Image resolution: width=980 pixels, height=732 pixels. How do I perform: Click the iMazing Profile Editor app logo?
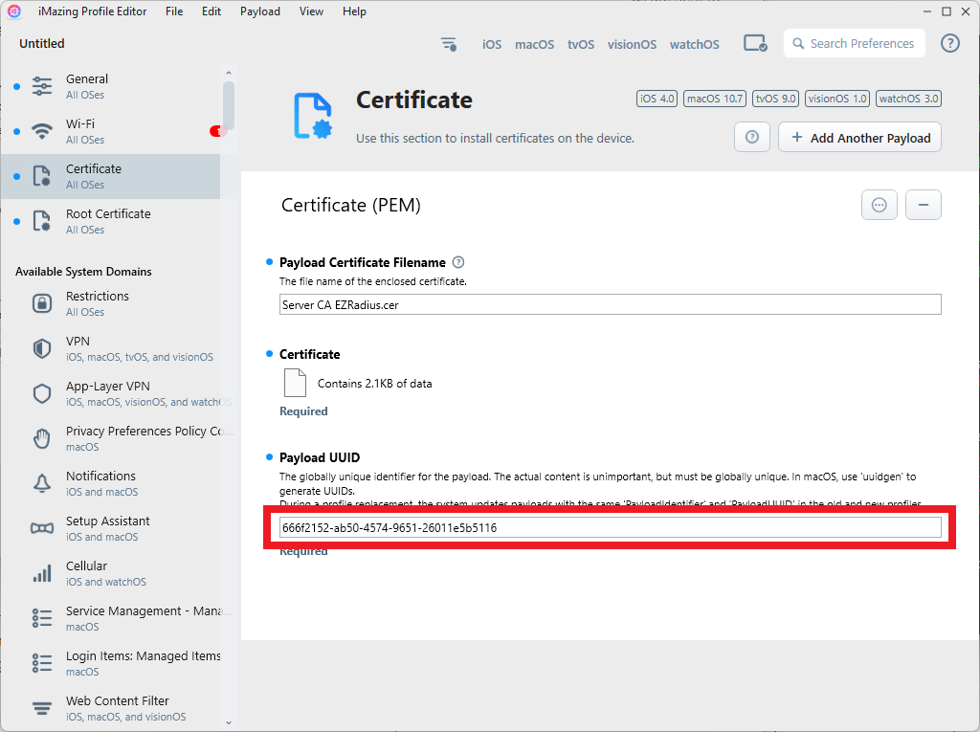pyautogui.click(x=14, y=11)
